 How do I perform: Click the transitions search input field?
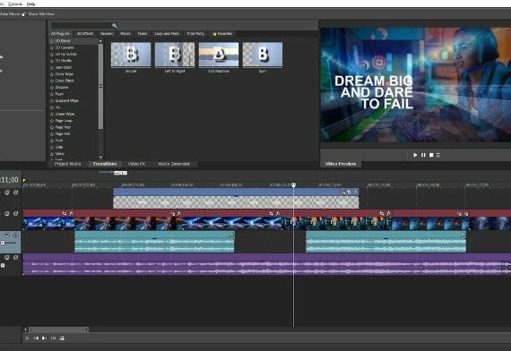coord(82,25)
